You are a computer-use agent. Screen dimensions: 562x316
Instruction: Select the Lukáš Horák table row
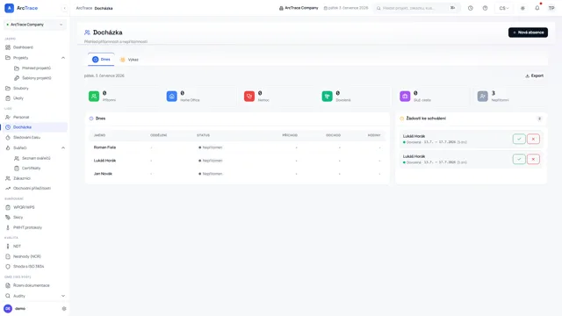click(x=237, y=161)
